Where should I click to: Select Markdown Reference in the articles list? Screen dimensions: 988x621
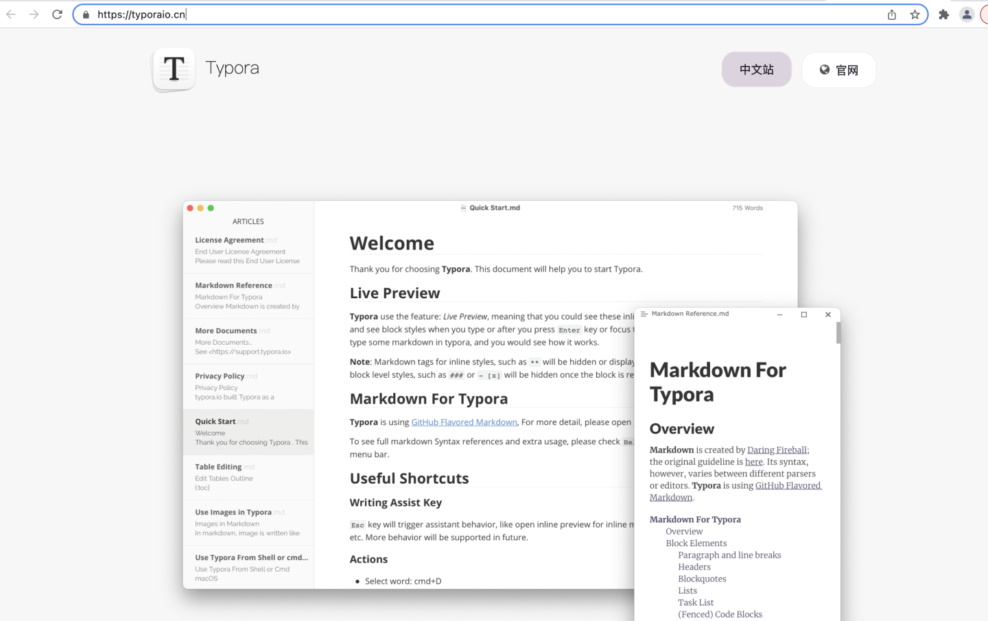[x=248, y=295]
